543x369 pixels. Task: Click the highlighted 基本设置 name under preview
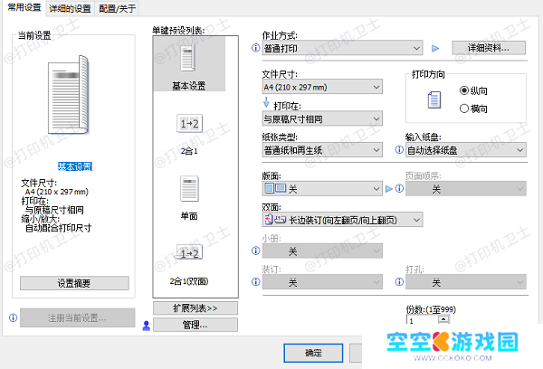75,166
